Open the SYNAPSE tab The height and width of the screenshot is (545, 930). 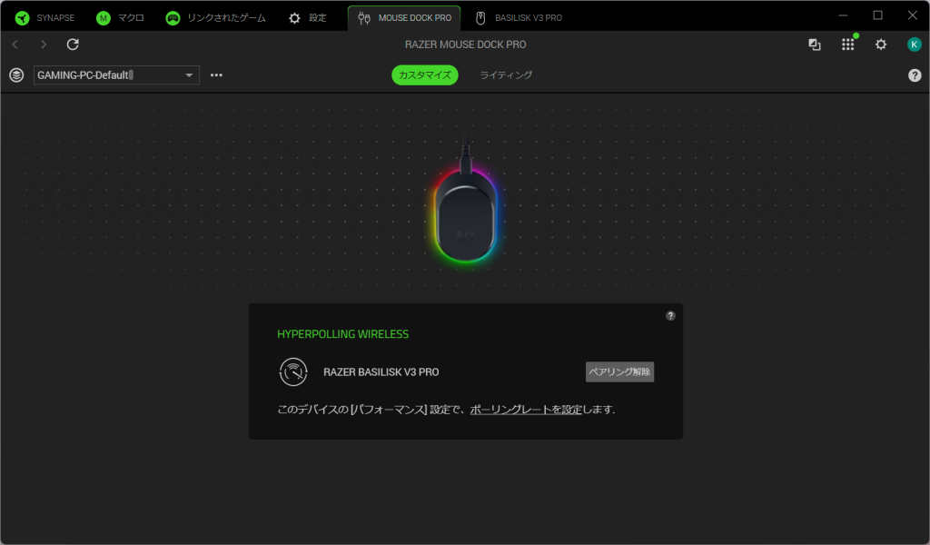click(45, 18)
